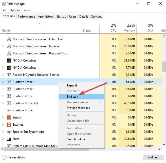The image size is (166, 163).
Task: Click the NVIDIA Container icon using 7.7 MB
Action: point(9,68)
